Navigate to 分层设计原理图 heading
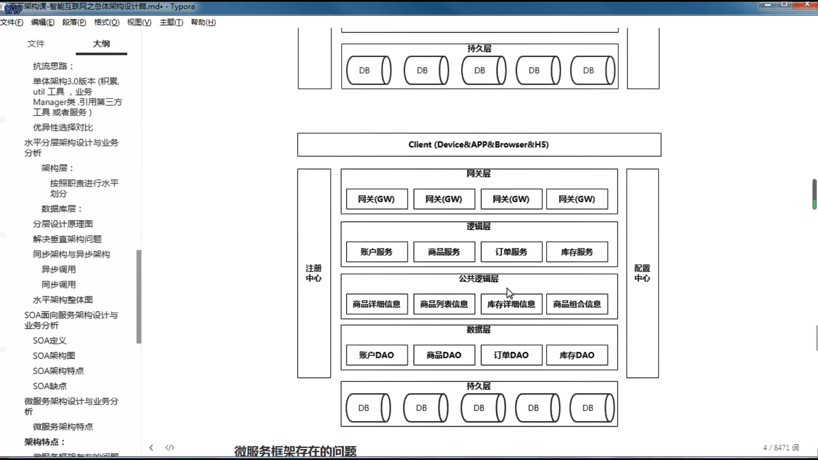The image size is (818, 460). coord(63,224)
